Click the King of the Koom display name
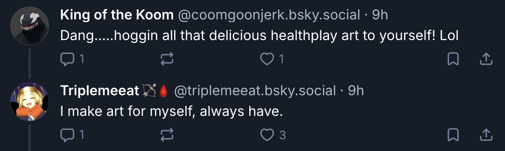505x151 pixels. [117, 15]
